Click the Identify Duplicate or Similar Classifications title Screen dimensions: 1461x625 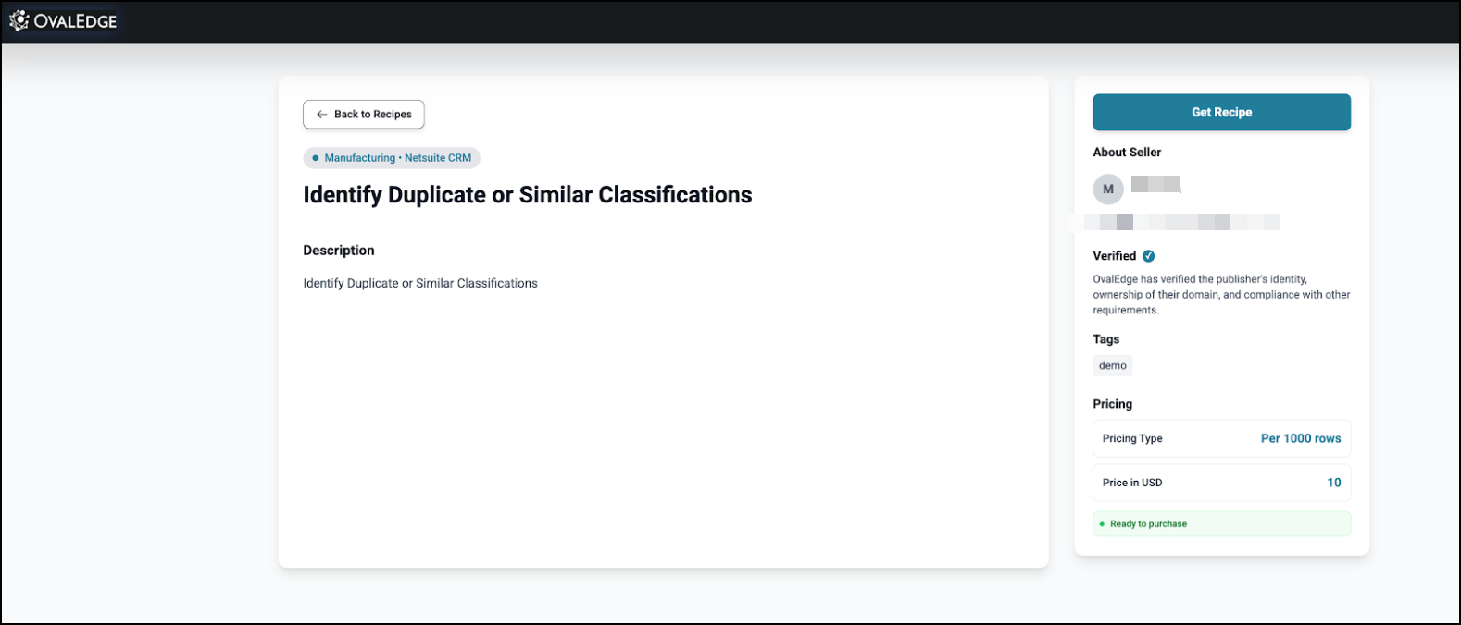click(527, 195)
